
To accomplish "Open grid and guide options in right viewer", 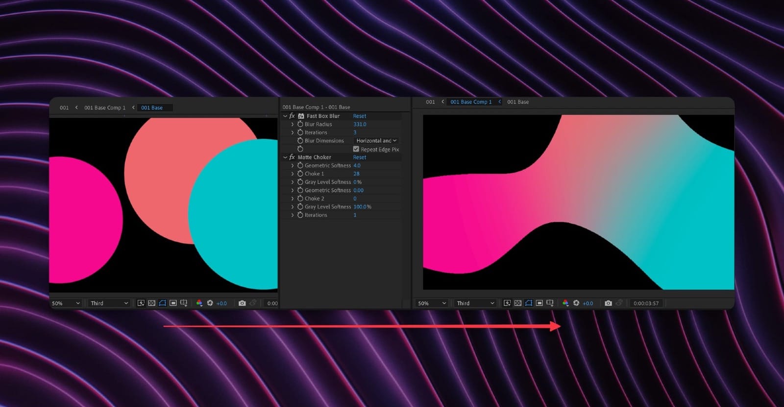I will pos(550,303).
